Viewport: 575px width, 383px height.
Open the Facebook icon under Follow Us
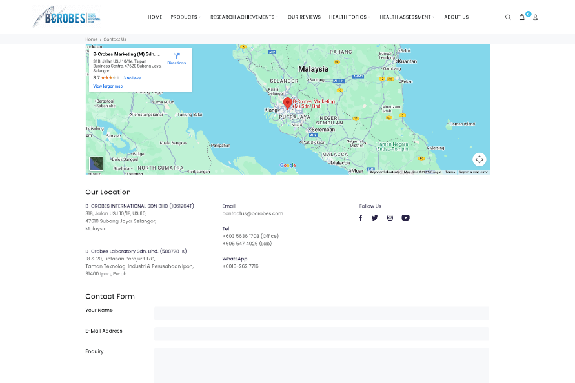click(x=361, y=218)
